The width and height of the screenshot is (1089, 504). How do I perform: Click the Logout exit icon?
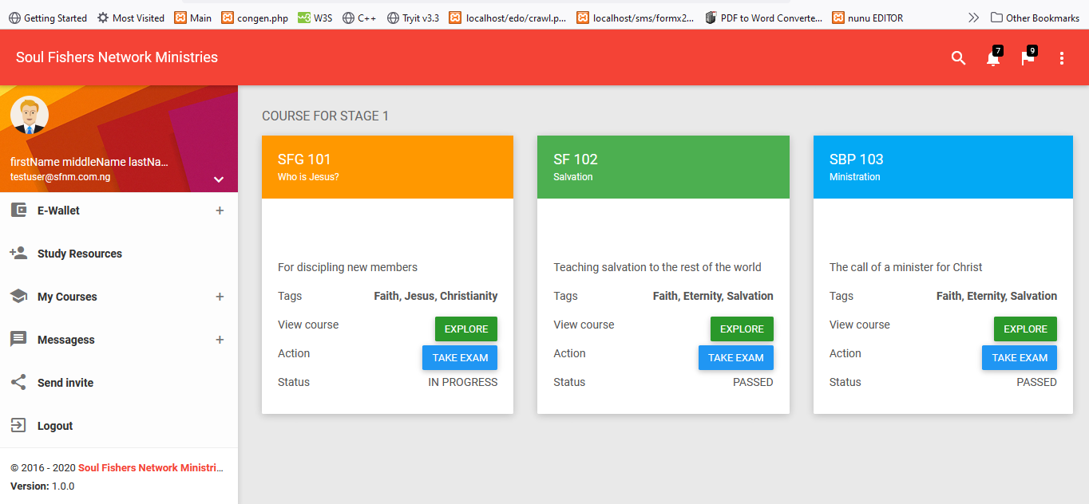[x=18, y=426]
